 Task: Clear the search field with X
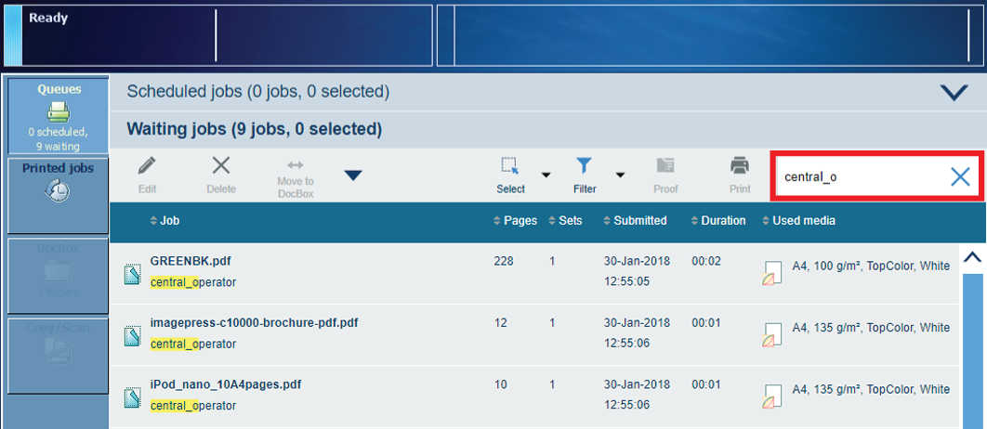(960, 176)
